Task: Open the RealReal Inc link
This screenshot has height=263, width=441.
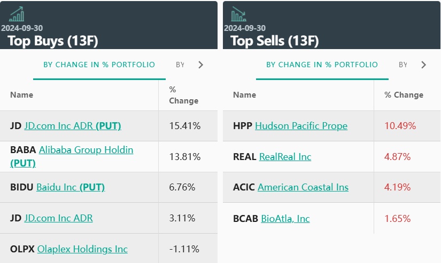Action: [285, 157]
